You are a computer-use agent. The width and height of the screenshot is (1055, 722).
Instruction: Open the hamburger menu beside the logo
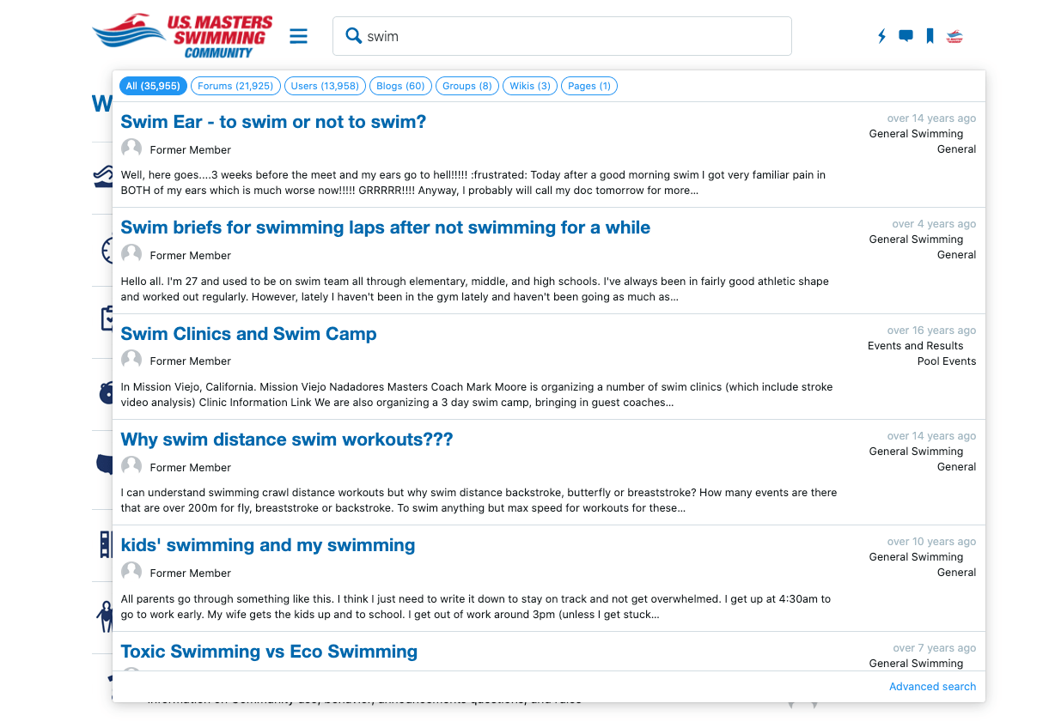point(298,36)
